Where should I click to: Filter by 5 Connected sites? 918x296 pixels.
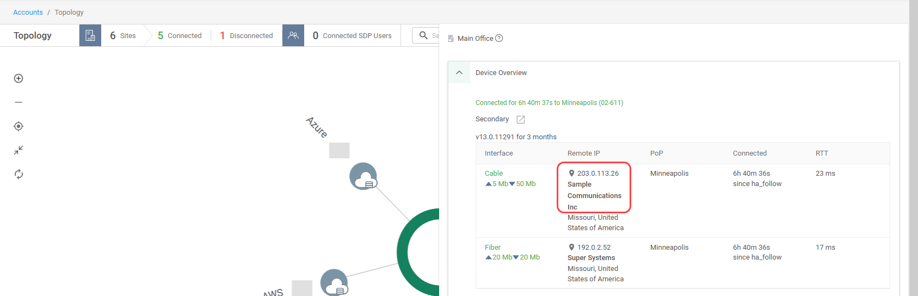tap(180, 35)
